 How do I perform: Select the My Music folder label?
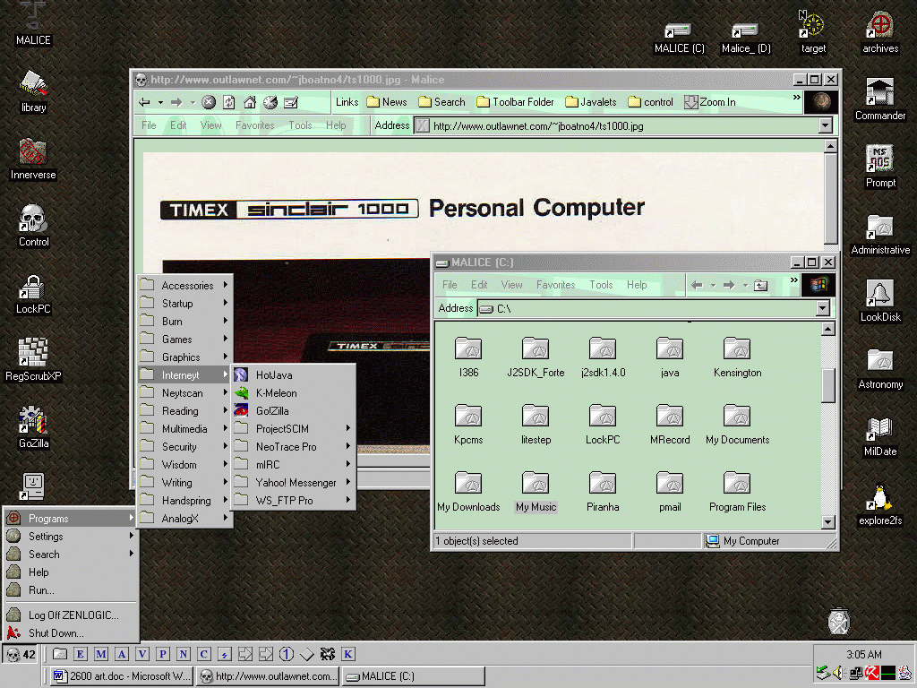pos(536,507)
